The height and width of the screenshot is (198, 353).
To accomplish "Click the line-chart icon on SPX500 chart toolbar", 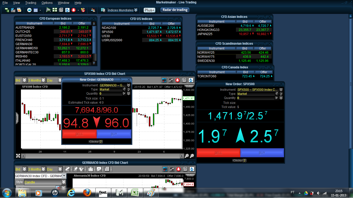I will (171, 80).
